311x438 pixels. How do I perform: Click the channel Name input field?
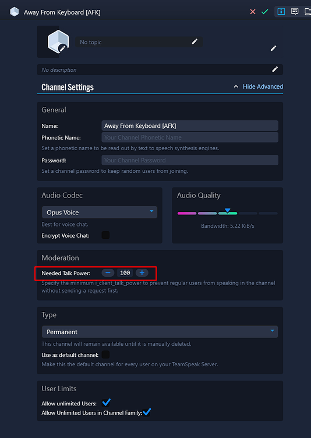pyautogui.click(x=190, y=126)
